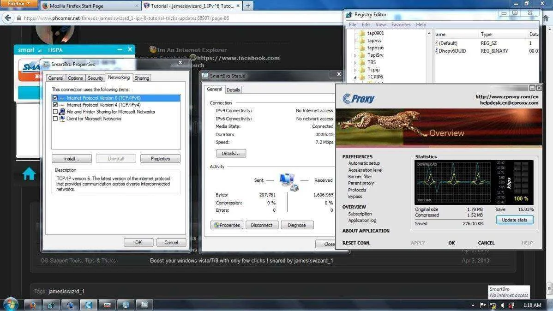Open the cproxy.com URL link
This screenshot has width=553, height=311.
point(507,96)
